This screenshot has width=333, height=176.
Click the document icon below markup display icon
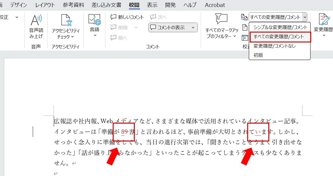tap(245, 27)
